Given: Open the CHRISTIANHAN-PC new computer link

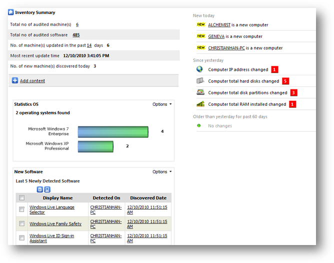Looking at the screenshot, I should (x=226, y=48).
